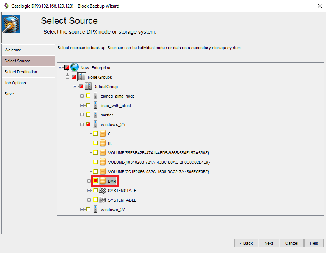
Task: Select the C: drive disk icon
Action: point(102,134)
